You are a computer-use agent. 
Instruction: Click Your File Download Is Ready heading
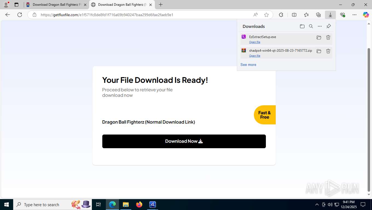tap(155, 80)
